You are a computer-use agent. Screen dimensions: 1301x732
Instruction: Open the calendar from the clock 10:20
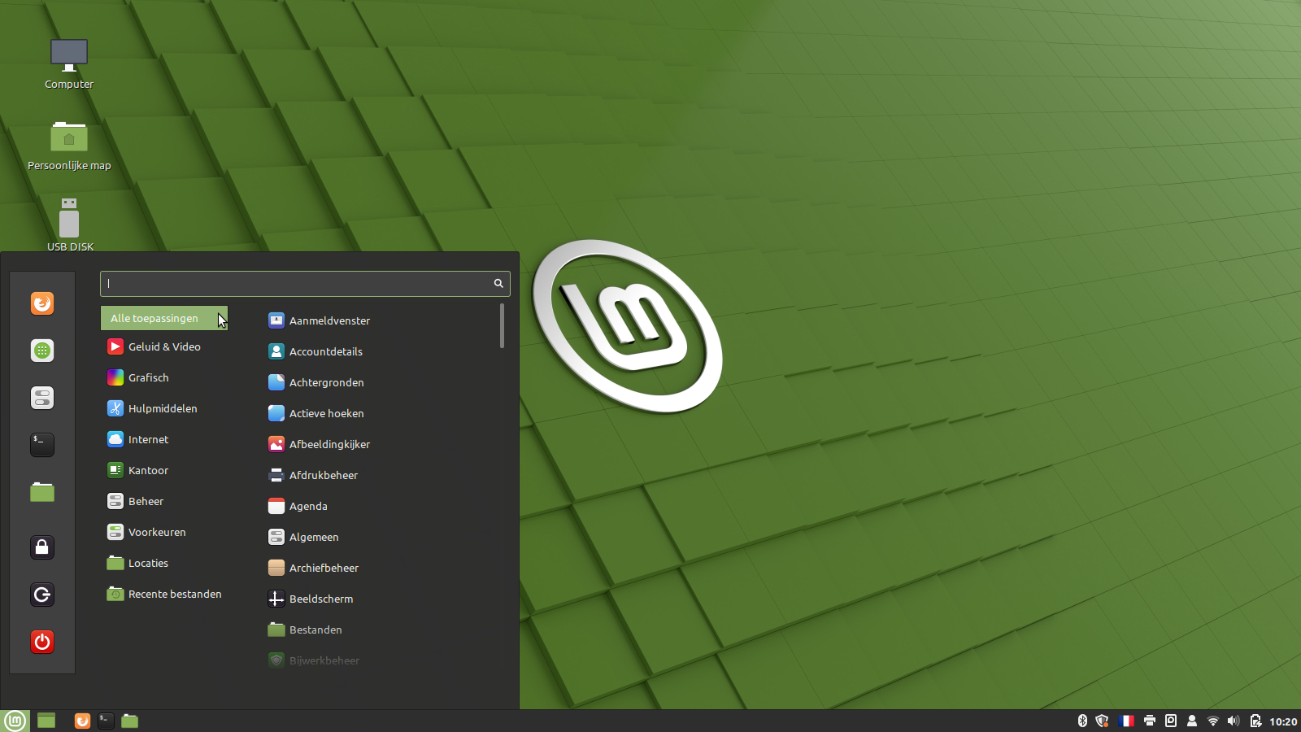(1283, 721)
